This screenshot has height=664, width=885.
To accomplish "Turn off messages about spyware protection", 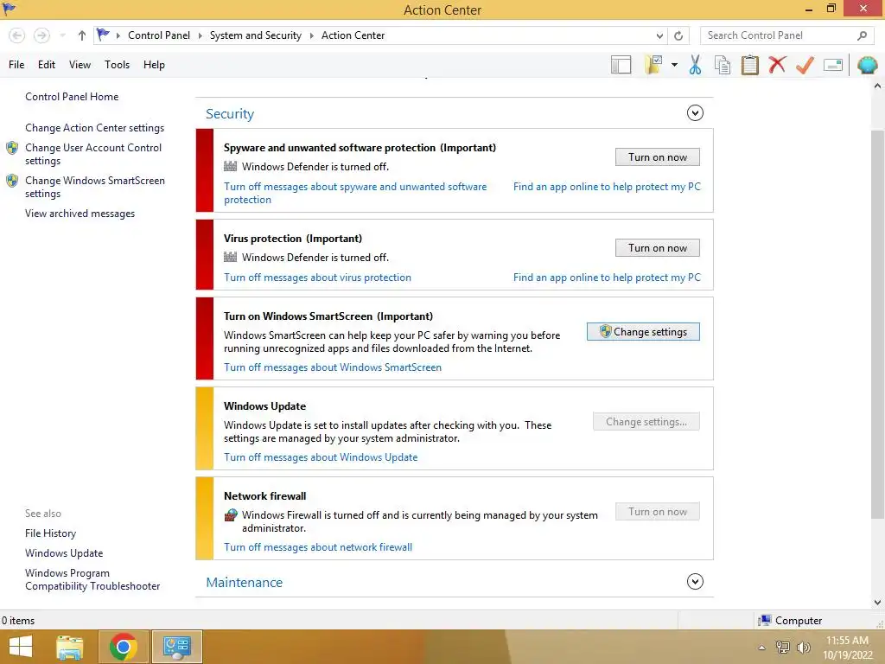I will pos(355,193).
